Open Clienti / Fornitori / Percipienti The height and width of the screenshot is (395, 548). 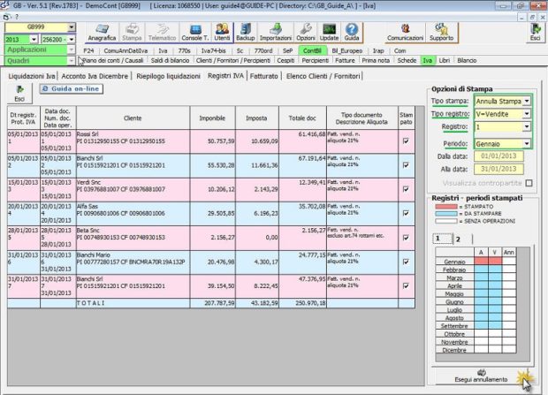(233, 60)
